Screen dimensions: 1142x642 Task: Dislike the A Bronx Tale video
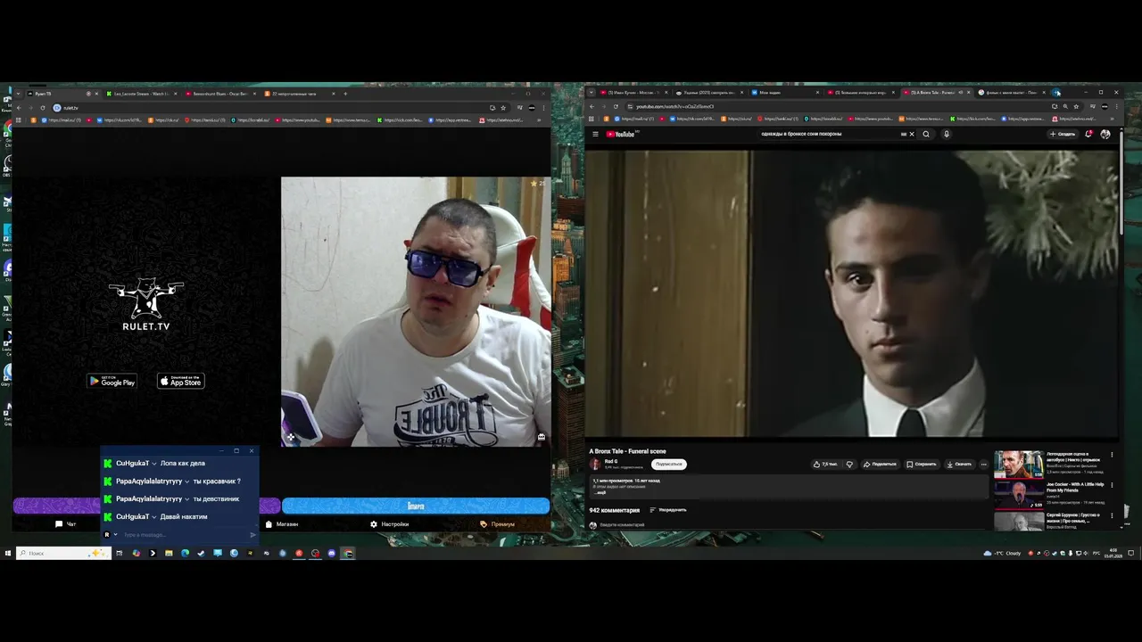[x=849, y=464]
